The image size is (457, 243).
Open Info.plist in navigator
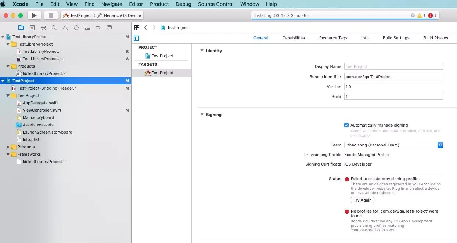[x=31, y=139]
